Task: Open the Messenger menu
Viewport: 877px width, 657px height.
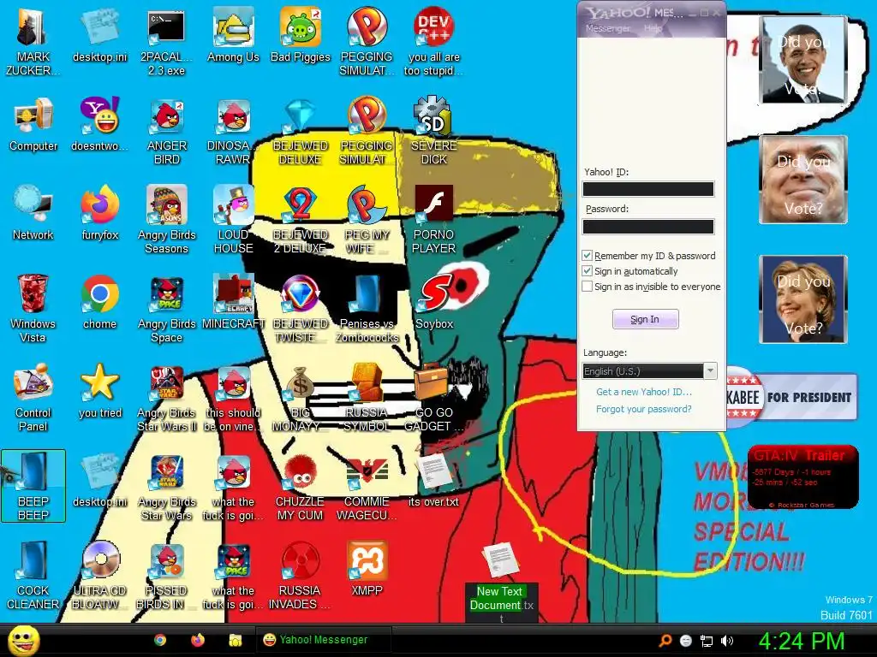Action: 607,28
